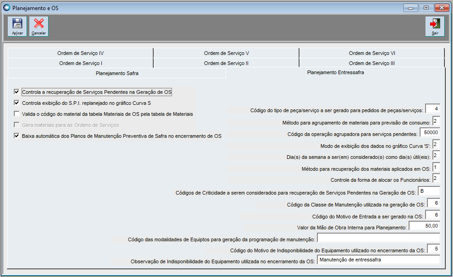Click operação agrupadora field showing 50000
The height and width of the screenshot is (277, 453).
pos(430,132)
